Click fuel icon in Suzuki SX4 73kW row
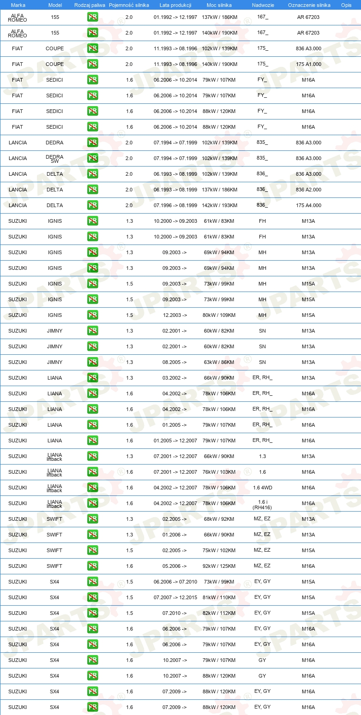This screenshot has width=361, height=715. (x=92, y=582)
